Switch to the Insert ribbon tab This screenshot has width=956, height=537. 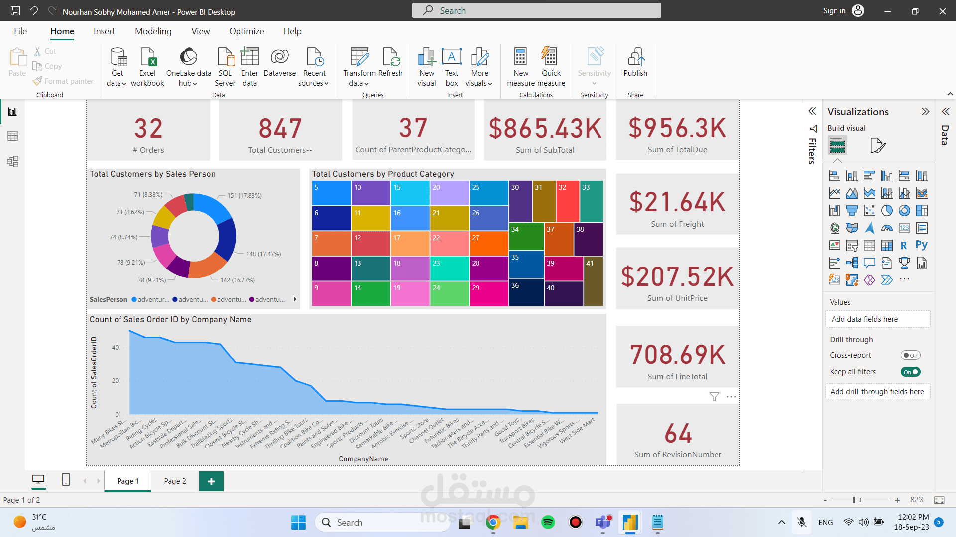coord(104,31)
